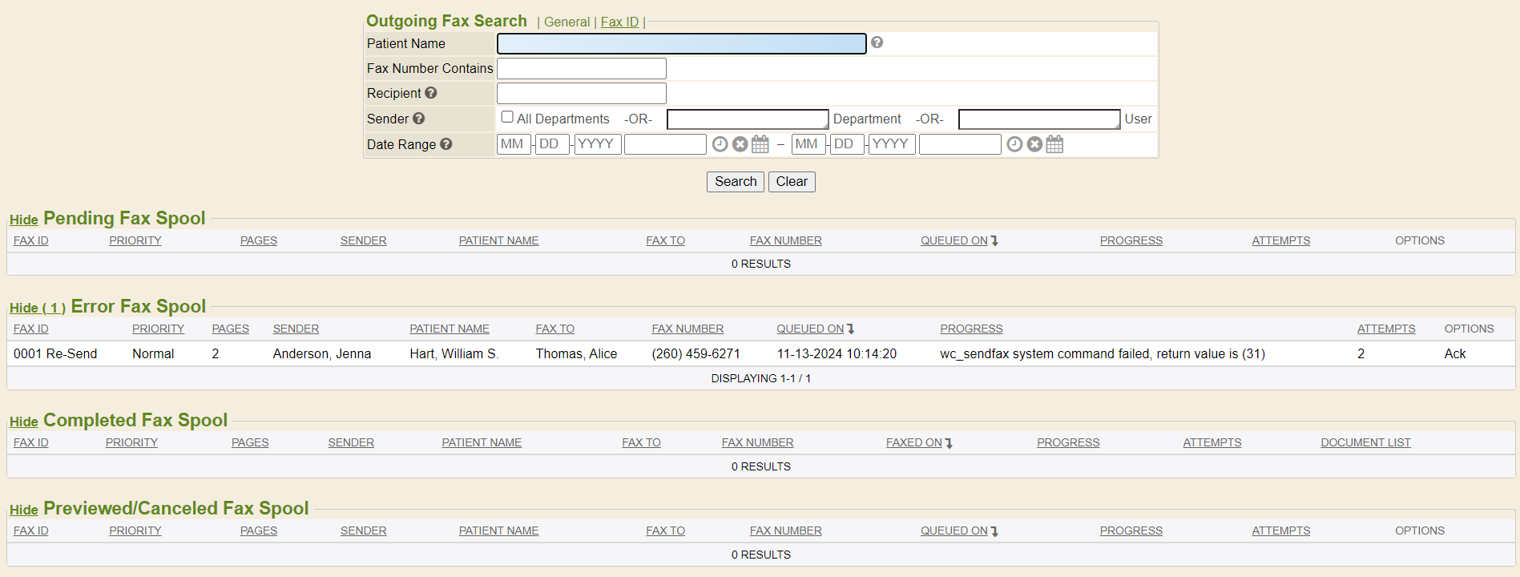
Task: Switch to the Fax ID search tab
Action: (x=619, y=22)
